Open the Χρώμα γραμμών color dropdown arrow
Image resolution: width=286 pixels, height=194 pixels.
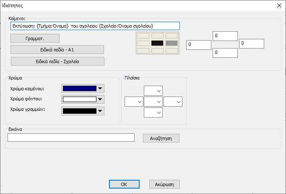100,111
